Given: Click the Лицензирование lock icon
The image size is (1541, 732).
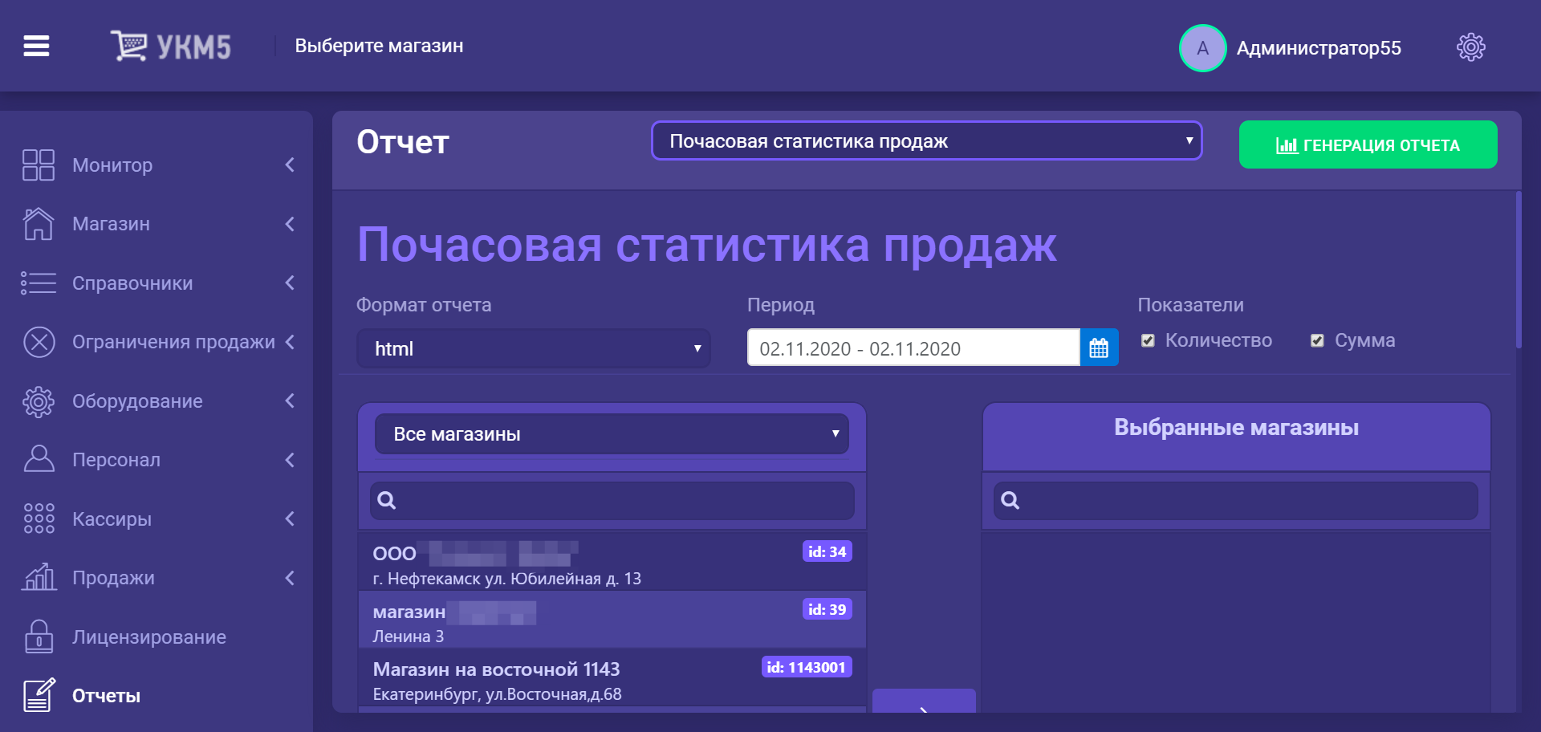Looking at the screenshot, I should (39, 636).
